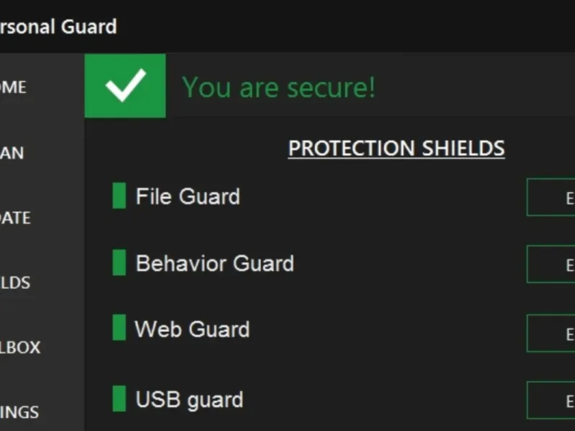
Task: Select the File Guard label
Action: pyautogui.click(x=188, y=197)
